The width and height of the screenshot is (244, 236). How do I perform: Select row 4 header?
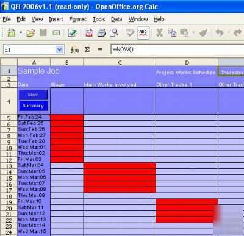point(9,101)
